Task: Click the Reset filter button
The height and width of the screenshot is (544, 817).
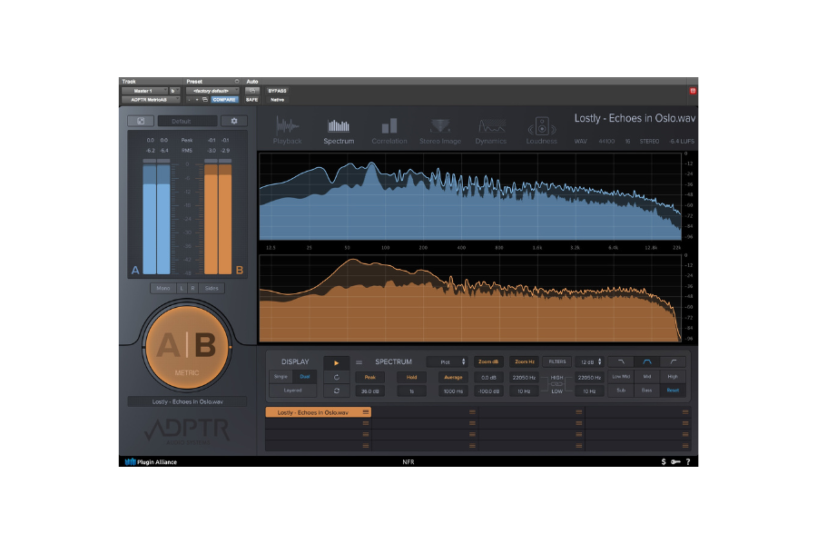Action: point(674,391)
